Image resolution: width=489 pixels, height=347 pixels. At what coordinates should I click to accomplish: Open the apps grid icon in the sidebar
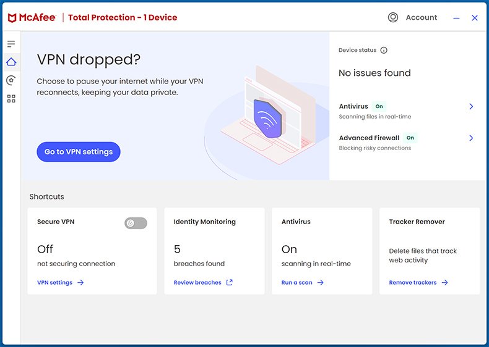[x=11, y=99]
